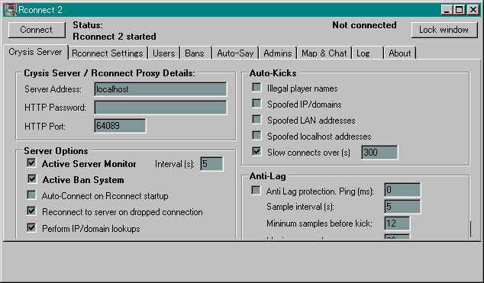Switch to the Crysis Server tab

[35, 52]
